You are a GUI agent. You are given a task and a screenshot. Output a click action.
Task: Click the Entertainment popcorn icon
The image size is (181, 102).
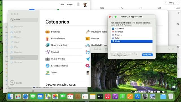click(47, 39)
